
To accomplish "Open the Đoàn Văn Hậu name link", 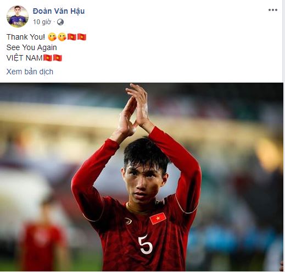I will 59,11.
